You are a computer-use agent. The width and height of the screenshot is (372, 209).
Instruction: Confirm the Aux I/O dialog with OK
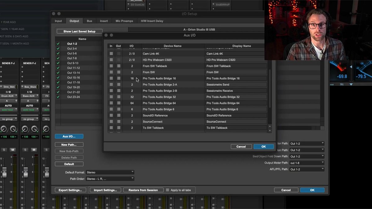[263, 146]
